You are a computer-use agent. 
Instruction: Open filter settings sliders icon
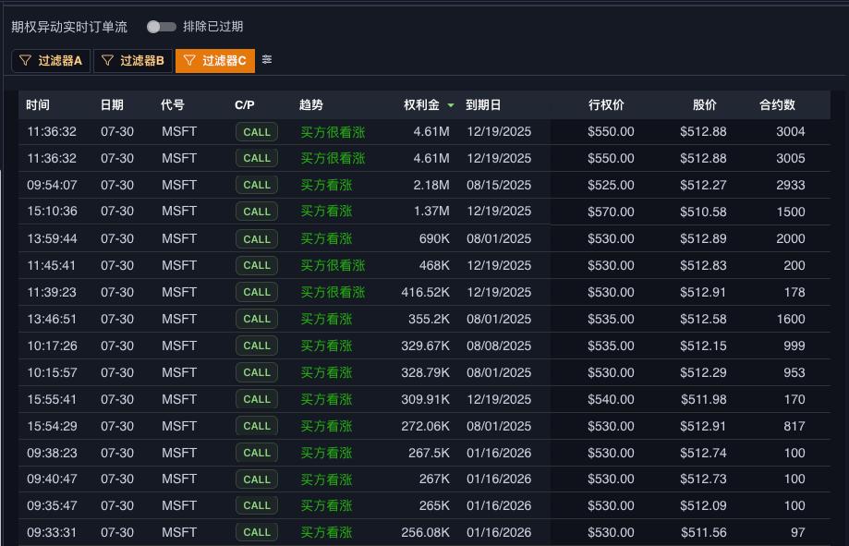pos(267,60)
